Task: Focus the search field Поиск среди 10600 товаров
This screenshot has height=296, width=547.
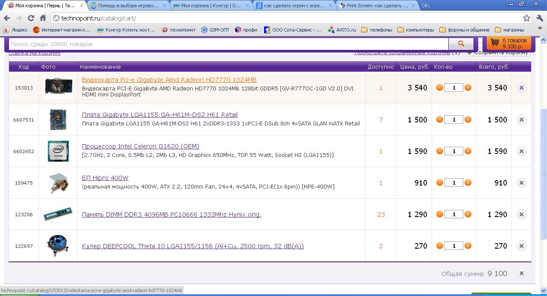Action: (229, 44)
